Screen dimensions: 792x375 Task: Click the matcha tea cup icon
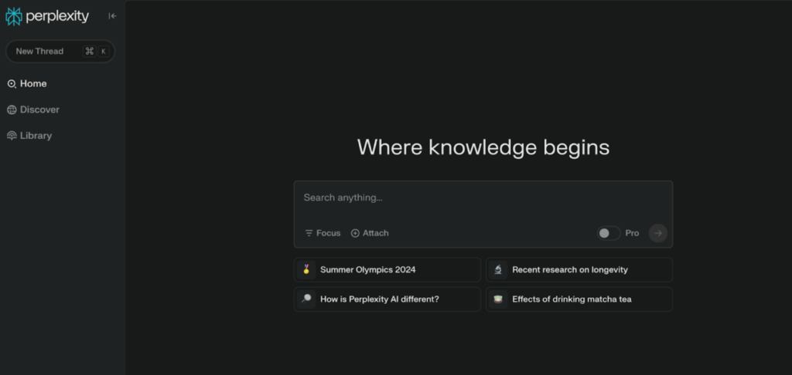[x=498, y=299]
